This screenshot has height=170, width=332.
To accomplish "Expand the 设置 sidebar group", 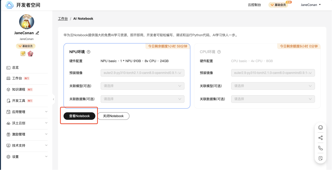I will point(46,157).
